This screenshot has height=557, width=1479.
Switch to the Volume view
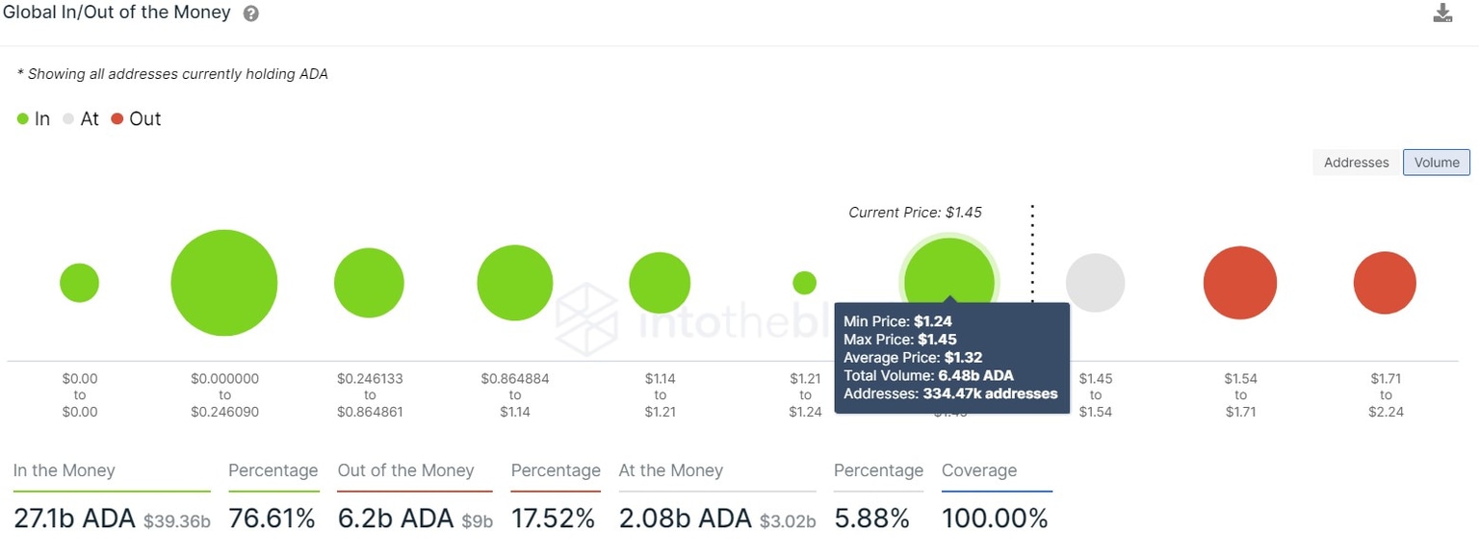coord(1437,163)
